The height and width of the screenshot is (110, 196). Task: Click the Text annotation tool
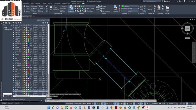click(x=51, y=8)
